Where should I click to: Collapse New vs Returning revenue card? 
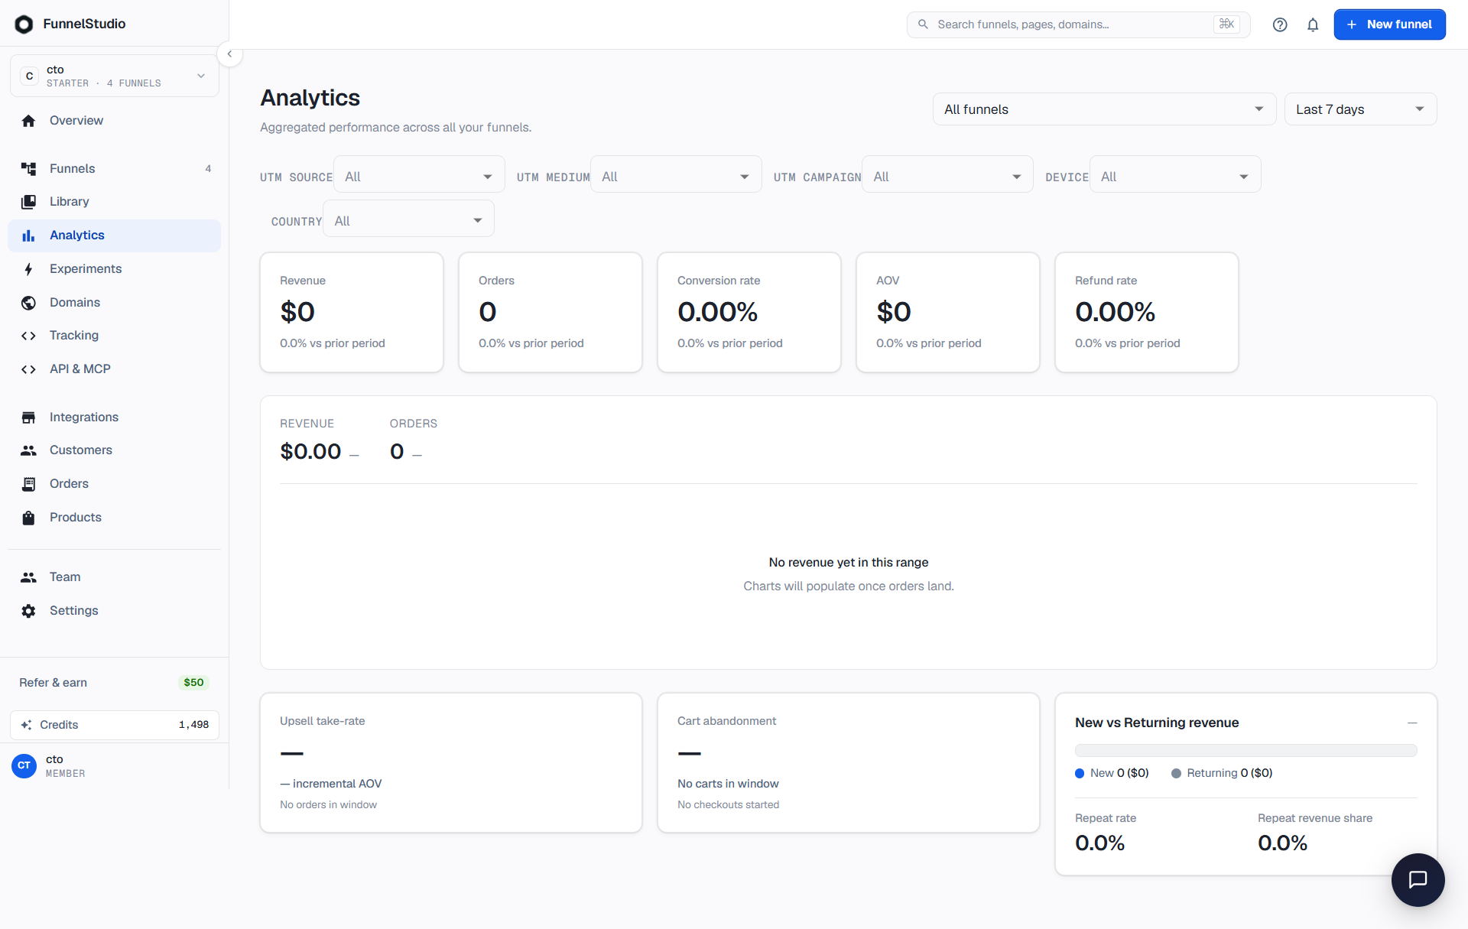coord(1411,723)
